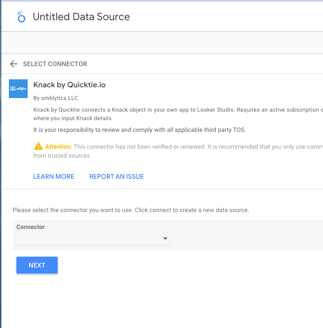
Task: Click the Next button
Action: click(37, 265)
